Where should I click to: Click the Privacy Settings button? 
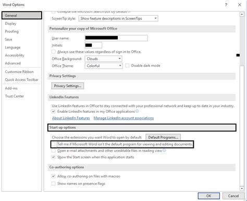(x=68, y=86)
